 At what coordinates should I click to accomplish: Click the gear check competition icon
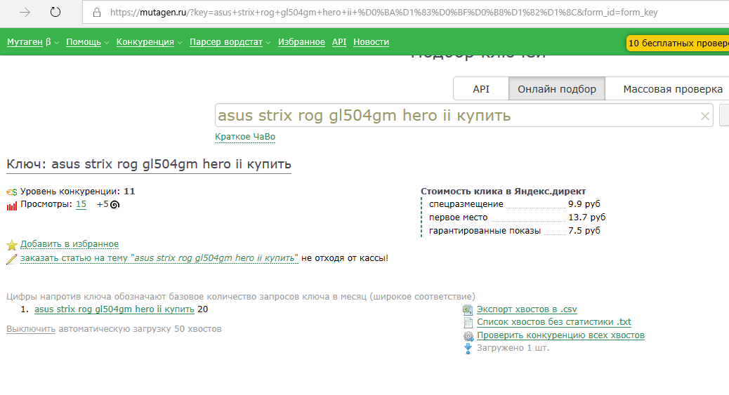click(x=468, y=336)
